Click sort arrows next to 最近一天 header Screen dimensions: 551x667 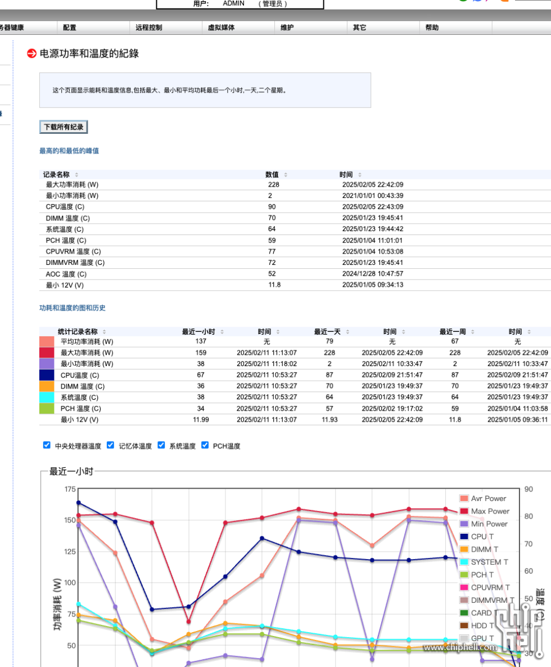347,332
